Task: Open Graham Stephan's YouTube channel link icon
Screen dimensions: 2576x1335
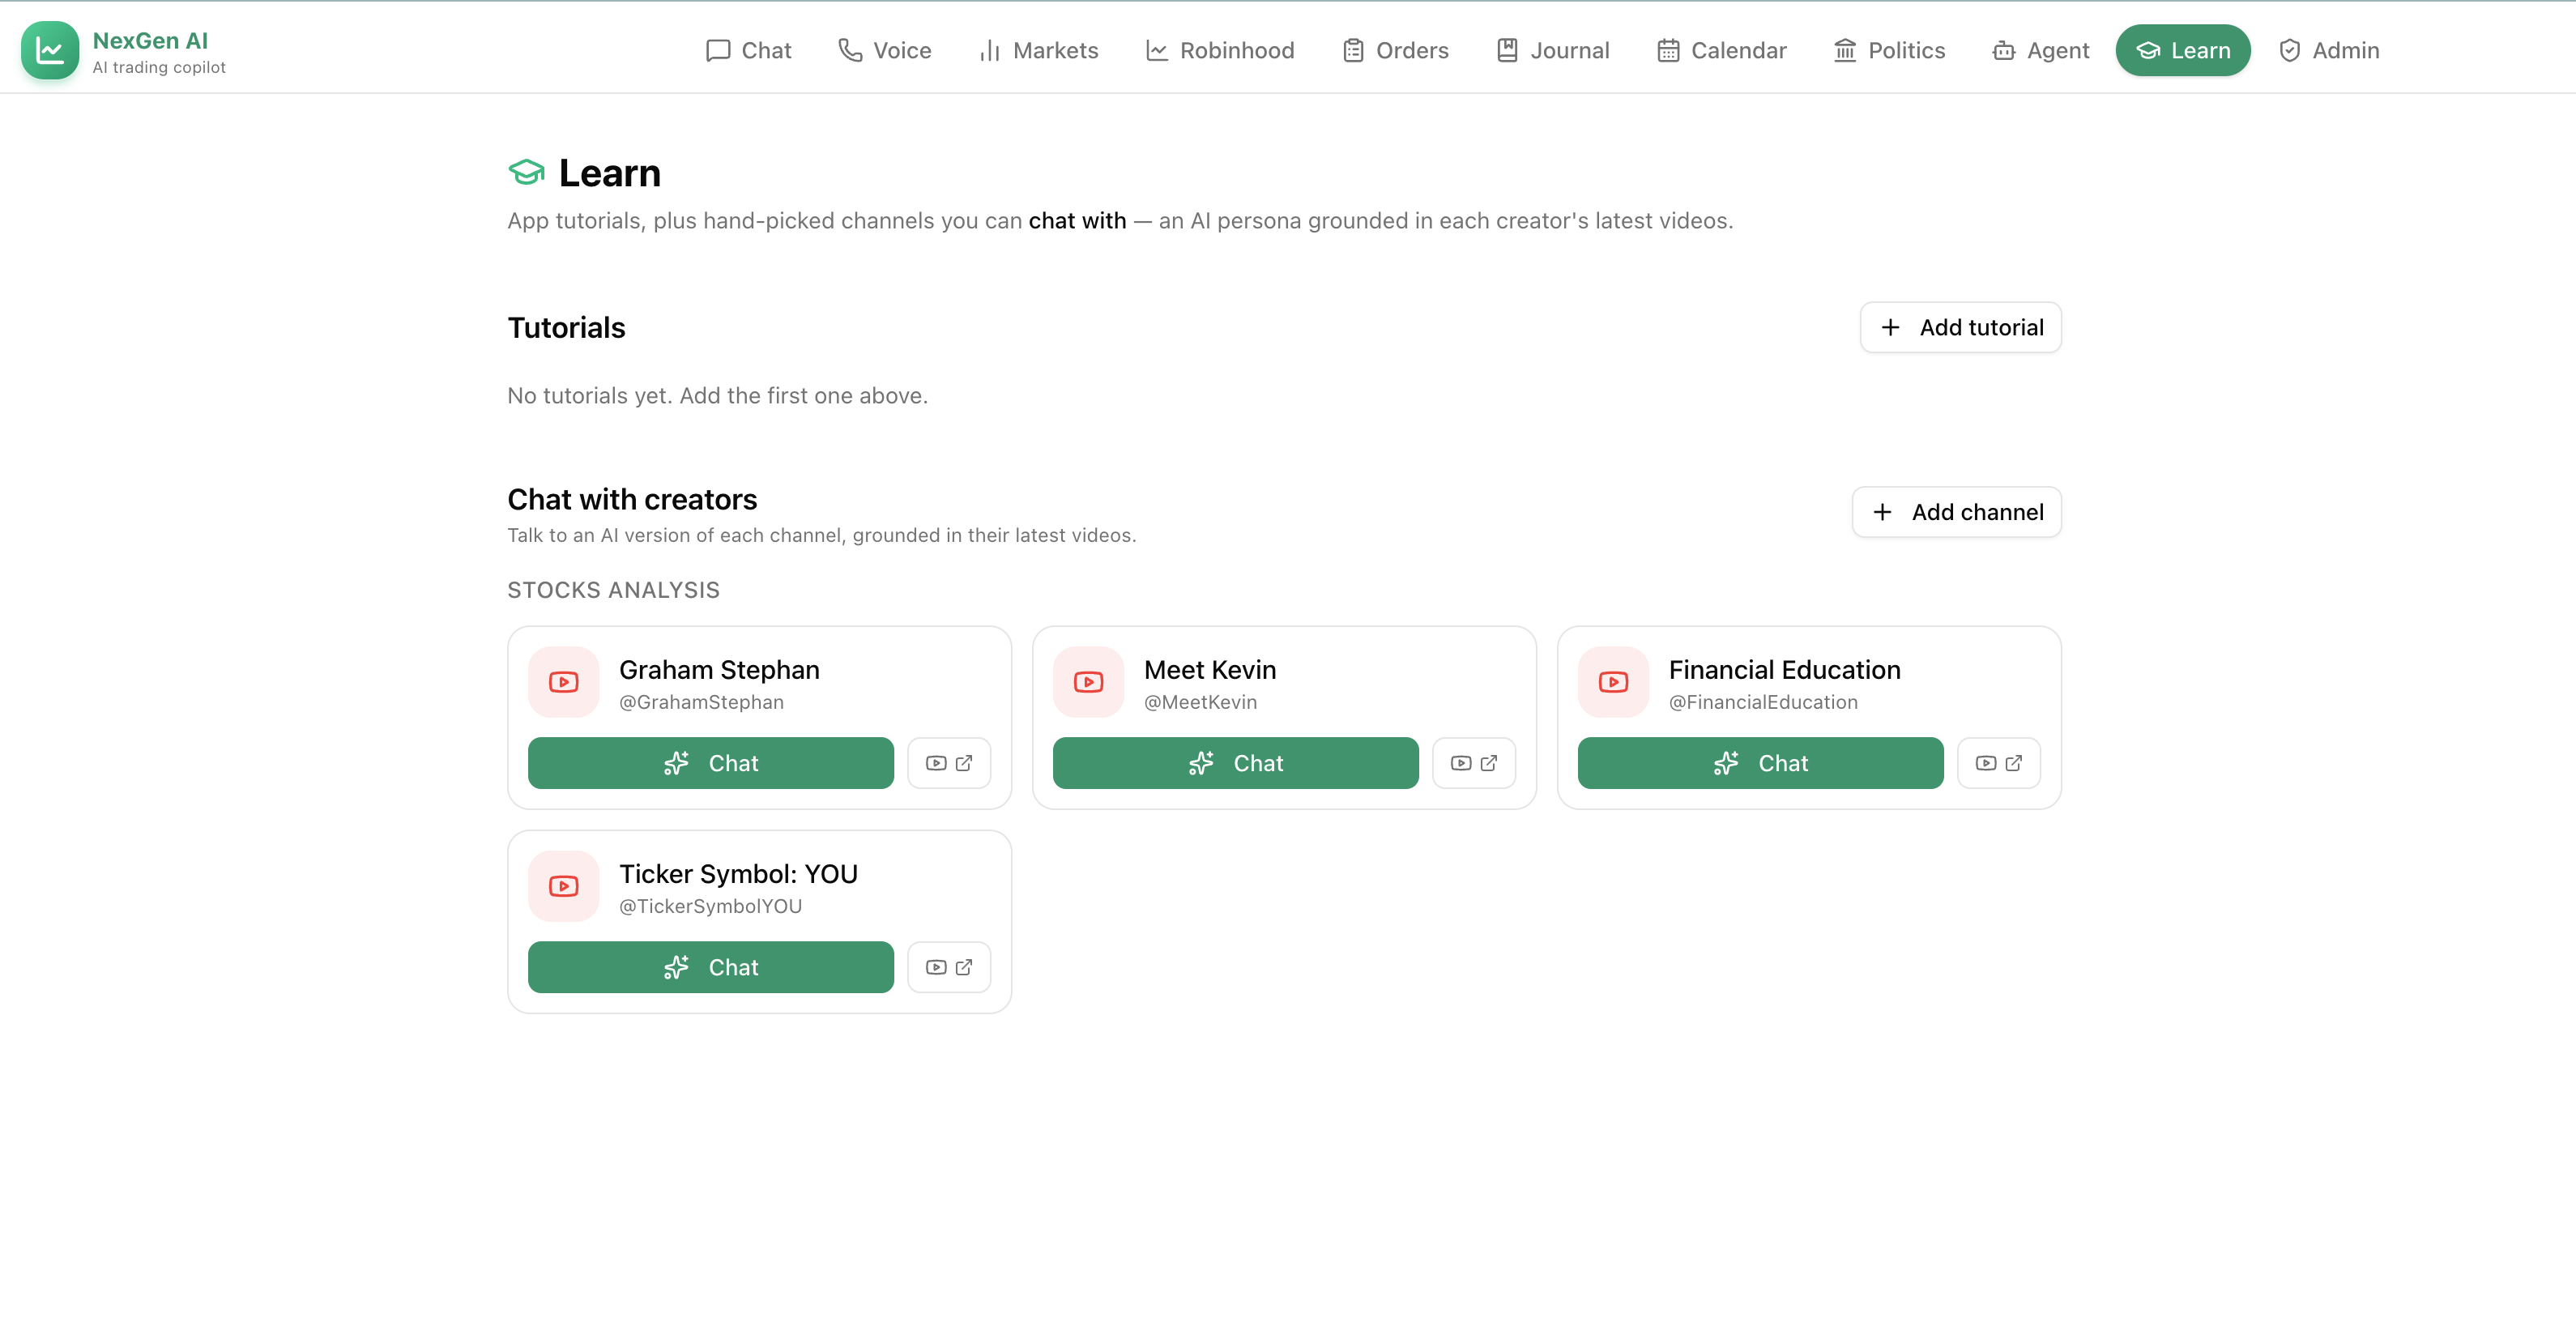Action: [949, 763]
